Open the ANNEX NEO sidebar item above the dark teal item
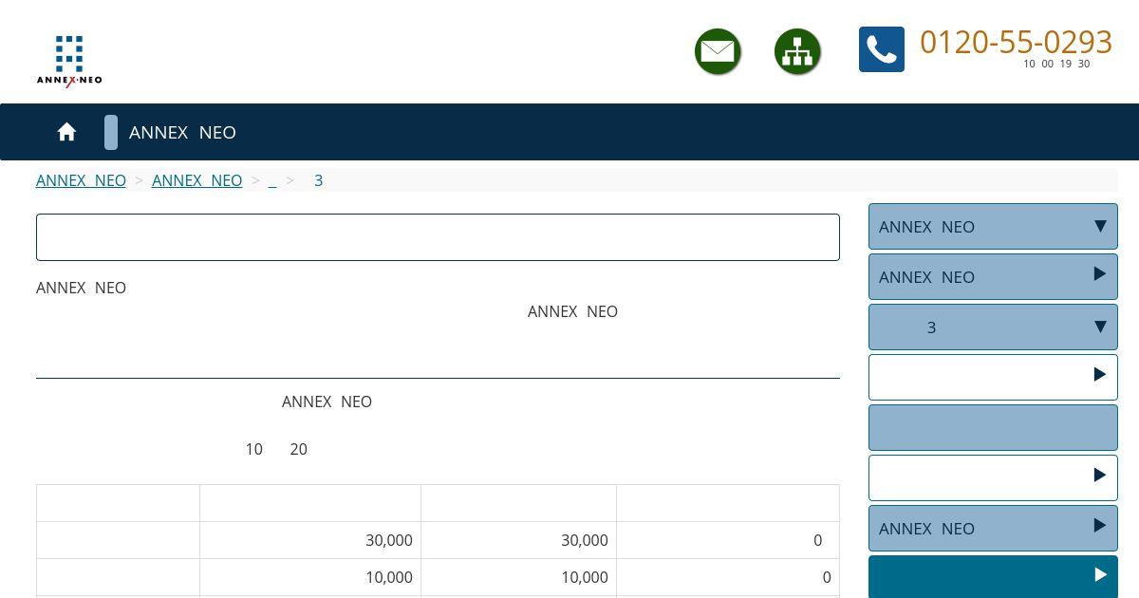Screen dimensions: 1139x598 (993, 529)
